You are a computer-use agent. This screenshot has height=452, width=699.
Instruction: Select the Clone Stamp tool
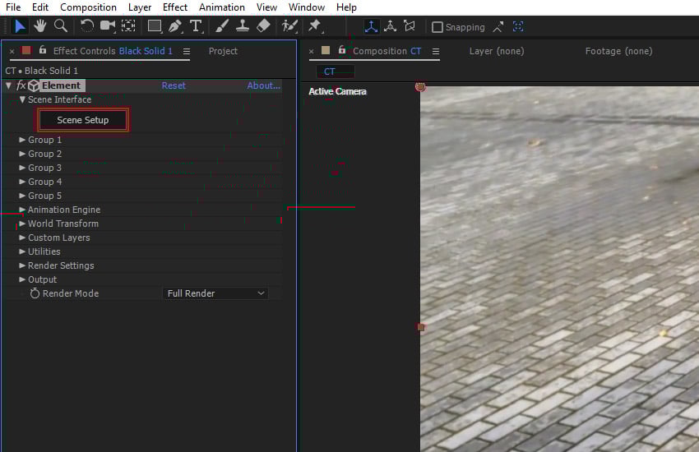coord(243,26)
